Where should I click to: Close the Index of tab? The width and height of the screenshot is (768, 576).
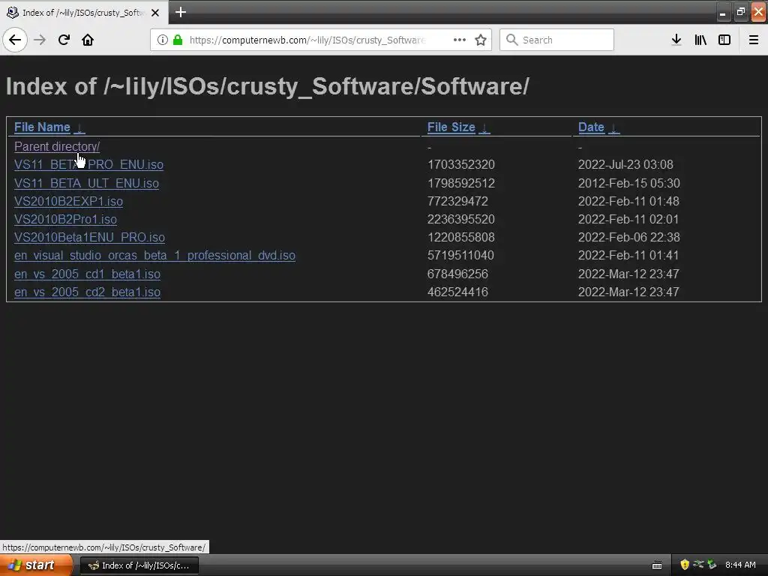155,13
